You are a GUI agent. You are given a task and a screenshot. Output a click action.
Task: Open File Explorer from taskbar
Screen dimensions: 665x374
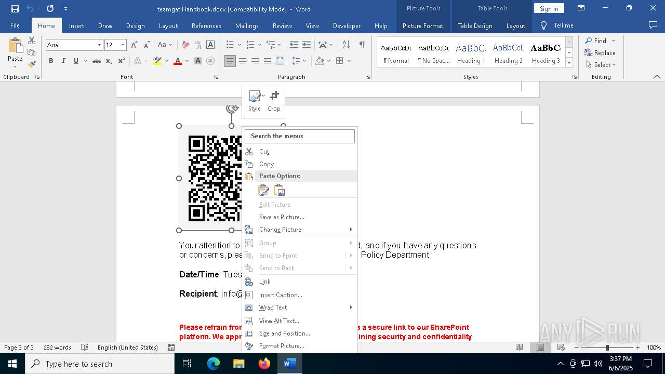239,364
